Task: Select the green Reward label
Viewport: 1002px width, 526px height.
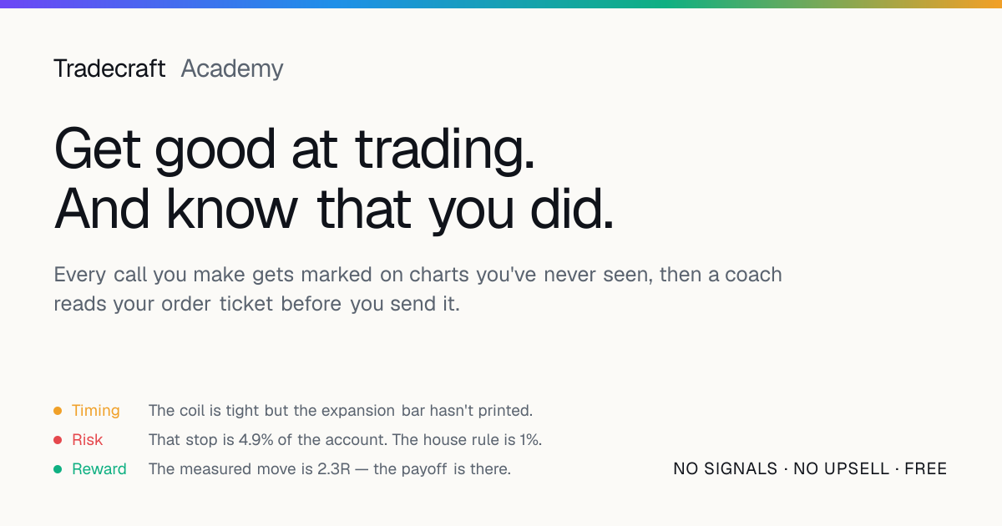Action: point(99,469)
